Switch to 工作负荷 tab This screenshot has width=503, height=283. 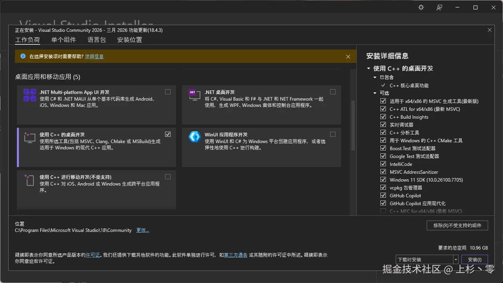click(x=28, y=40)
